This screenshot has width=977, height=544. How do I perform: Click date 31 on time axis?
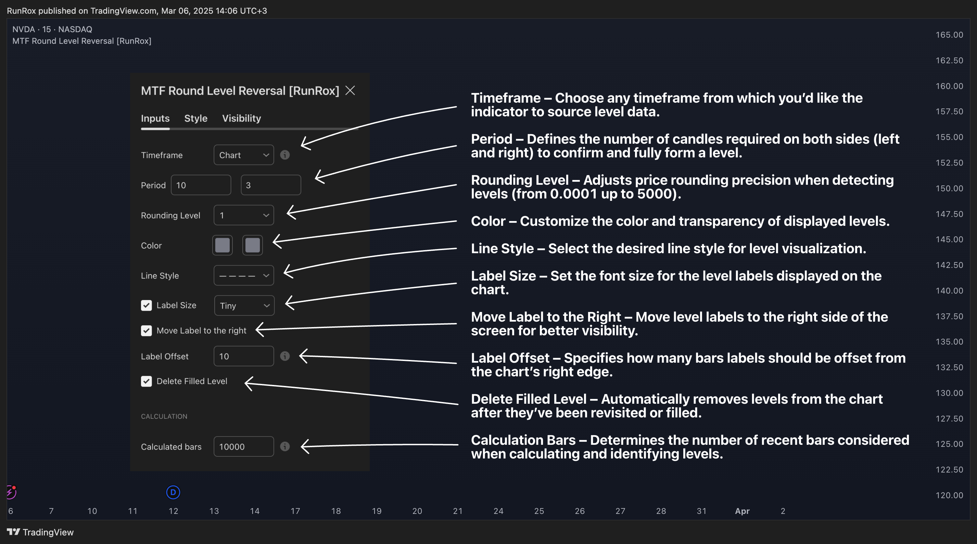pos(702,511)
